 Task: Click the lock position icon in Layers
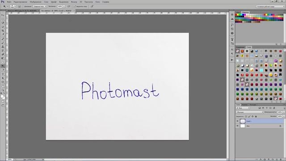pos(252,116)
